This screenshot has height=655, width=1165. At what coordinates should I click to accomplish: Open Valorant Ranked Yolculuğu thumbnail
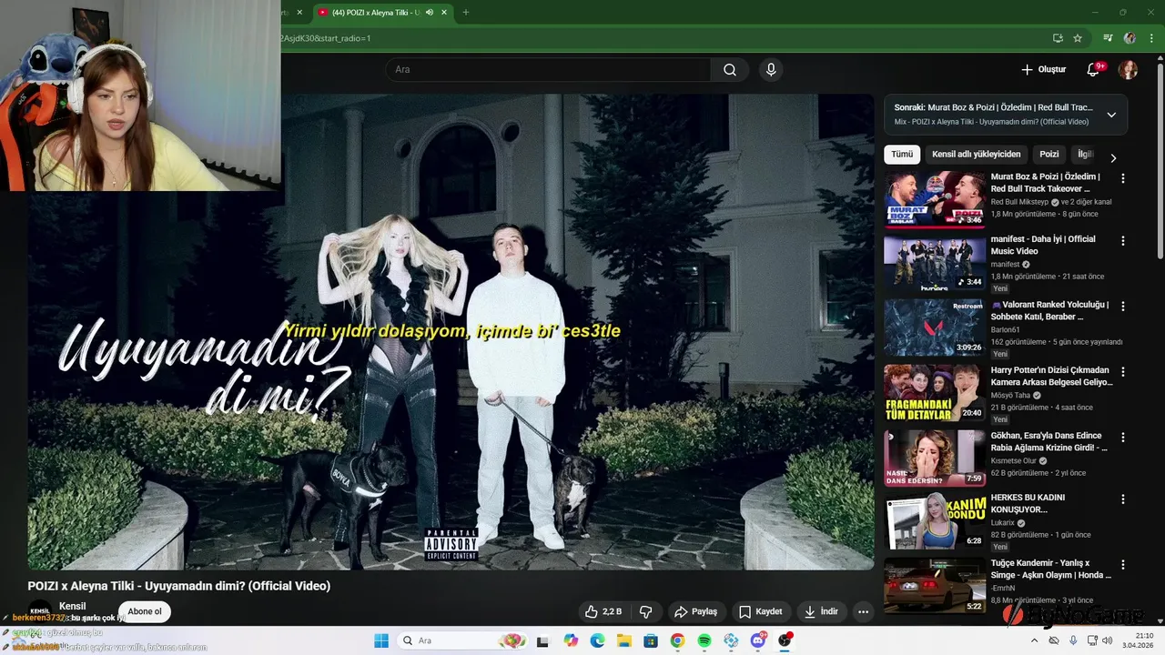click(935, 328)
